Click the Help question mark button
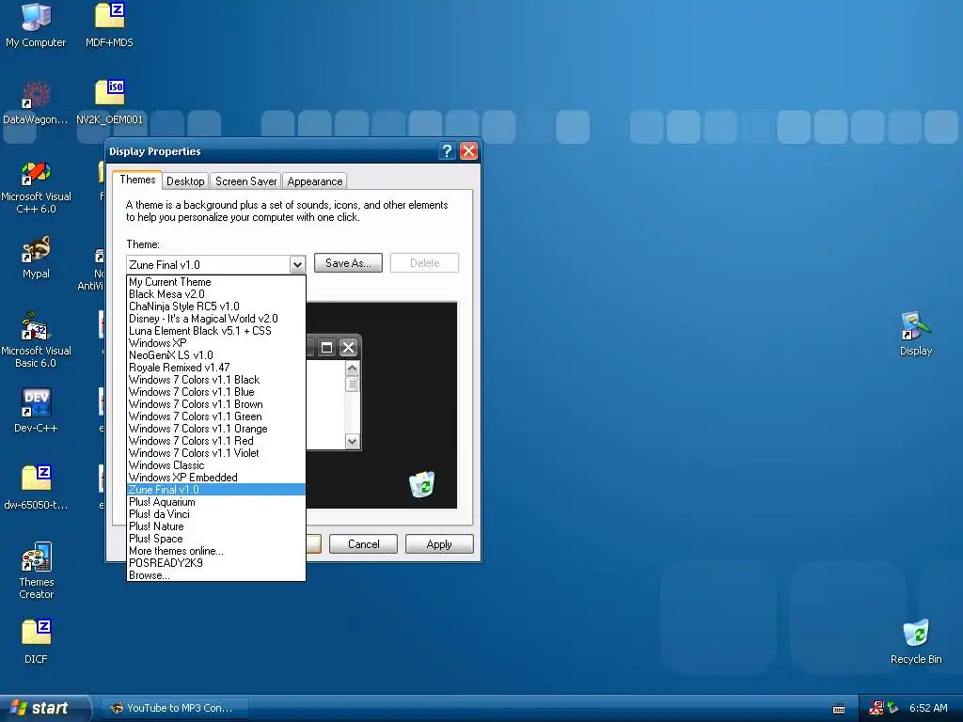The height and width of the screenshot is (722, 963). [x=447, y=151]
